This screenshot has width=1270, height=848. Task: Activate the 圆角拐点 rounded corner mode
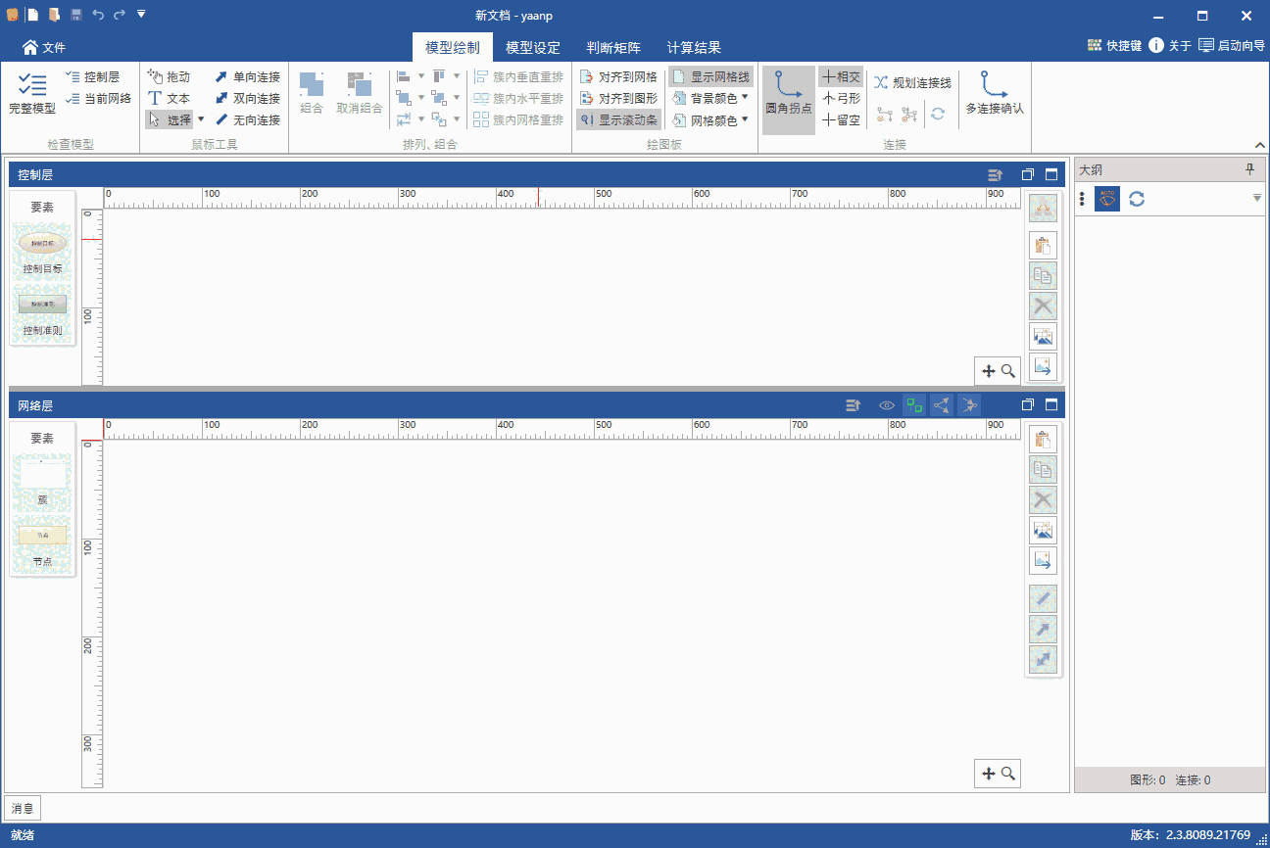tap(788, 97)
